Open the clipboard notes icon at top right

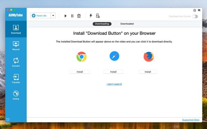(x=195, y=10)
